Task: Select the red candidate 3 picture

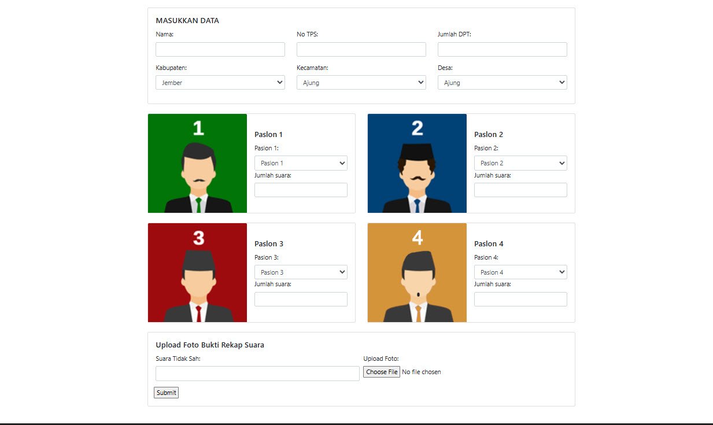Action: [197, 272]
